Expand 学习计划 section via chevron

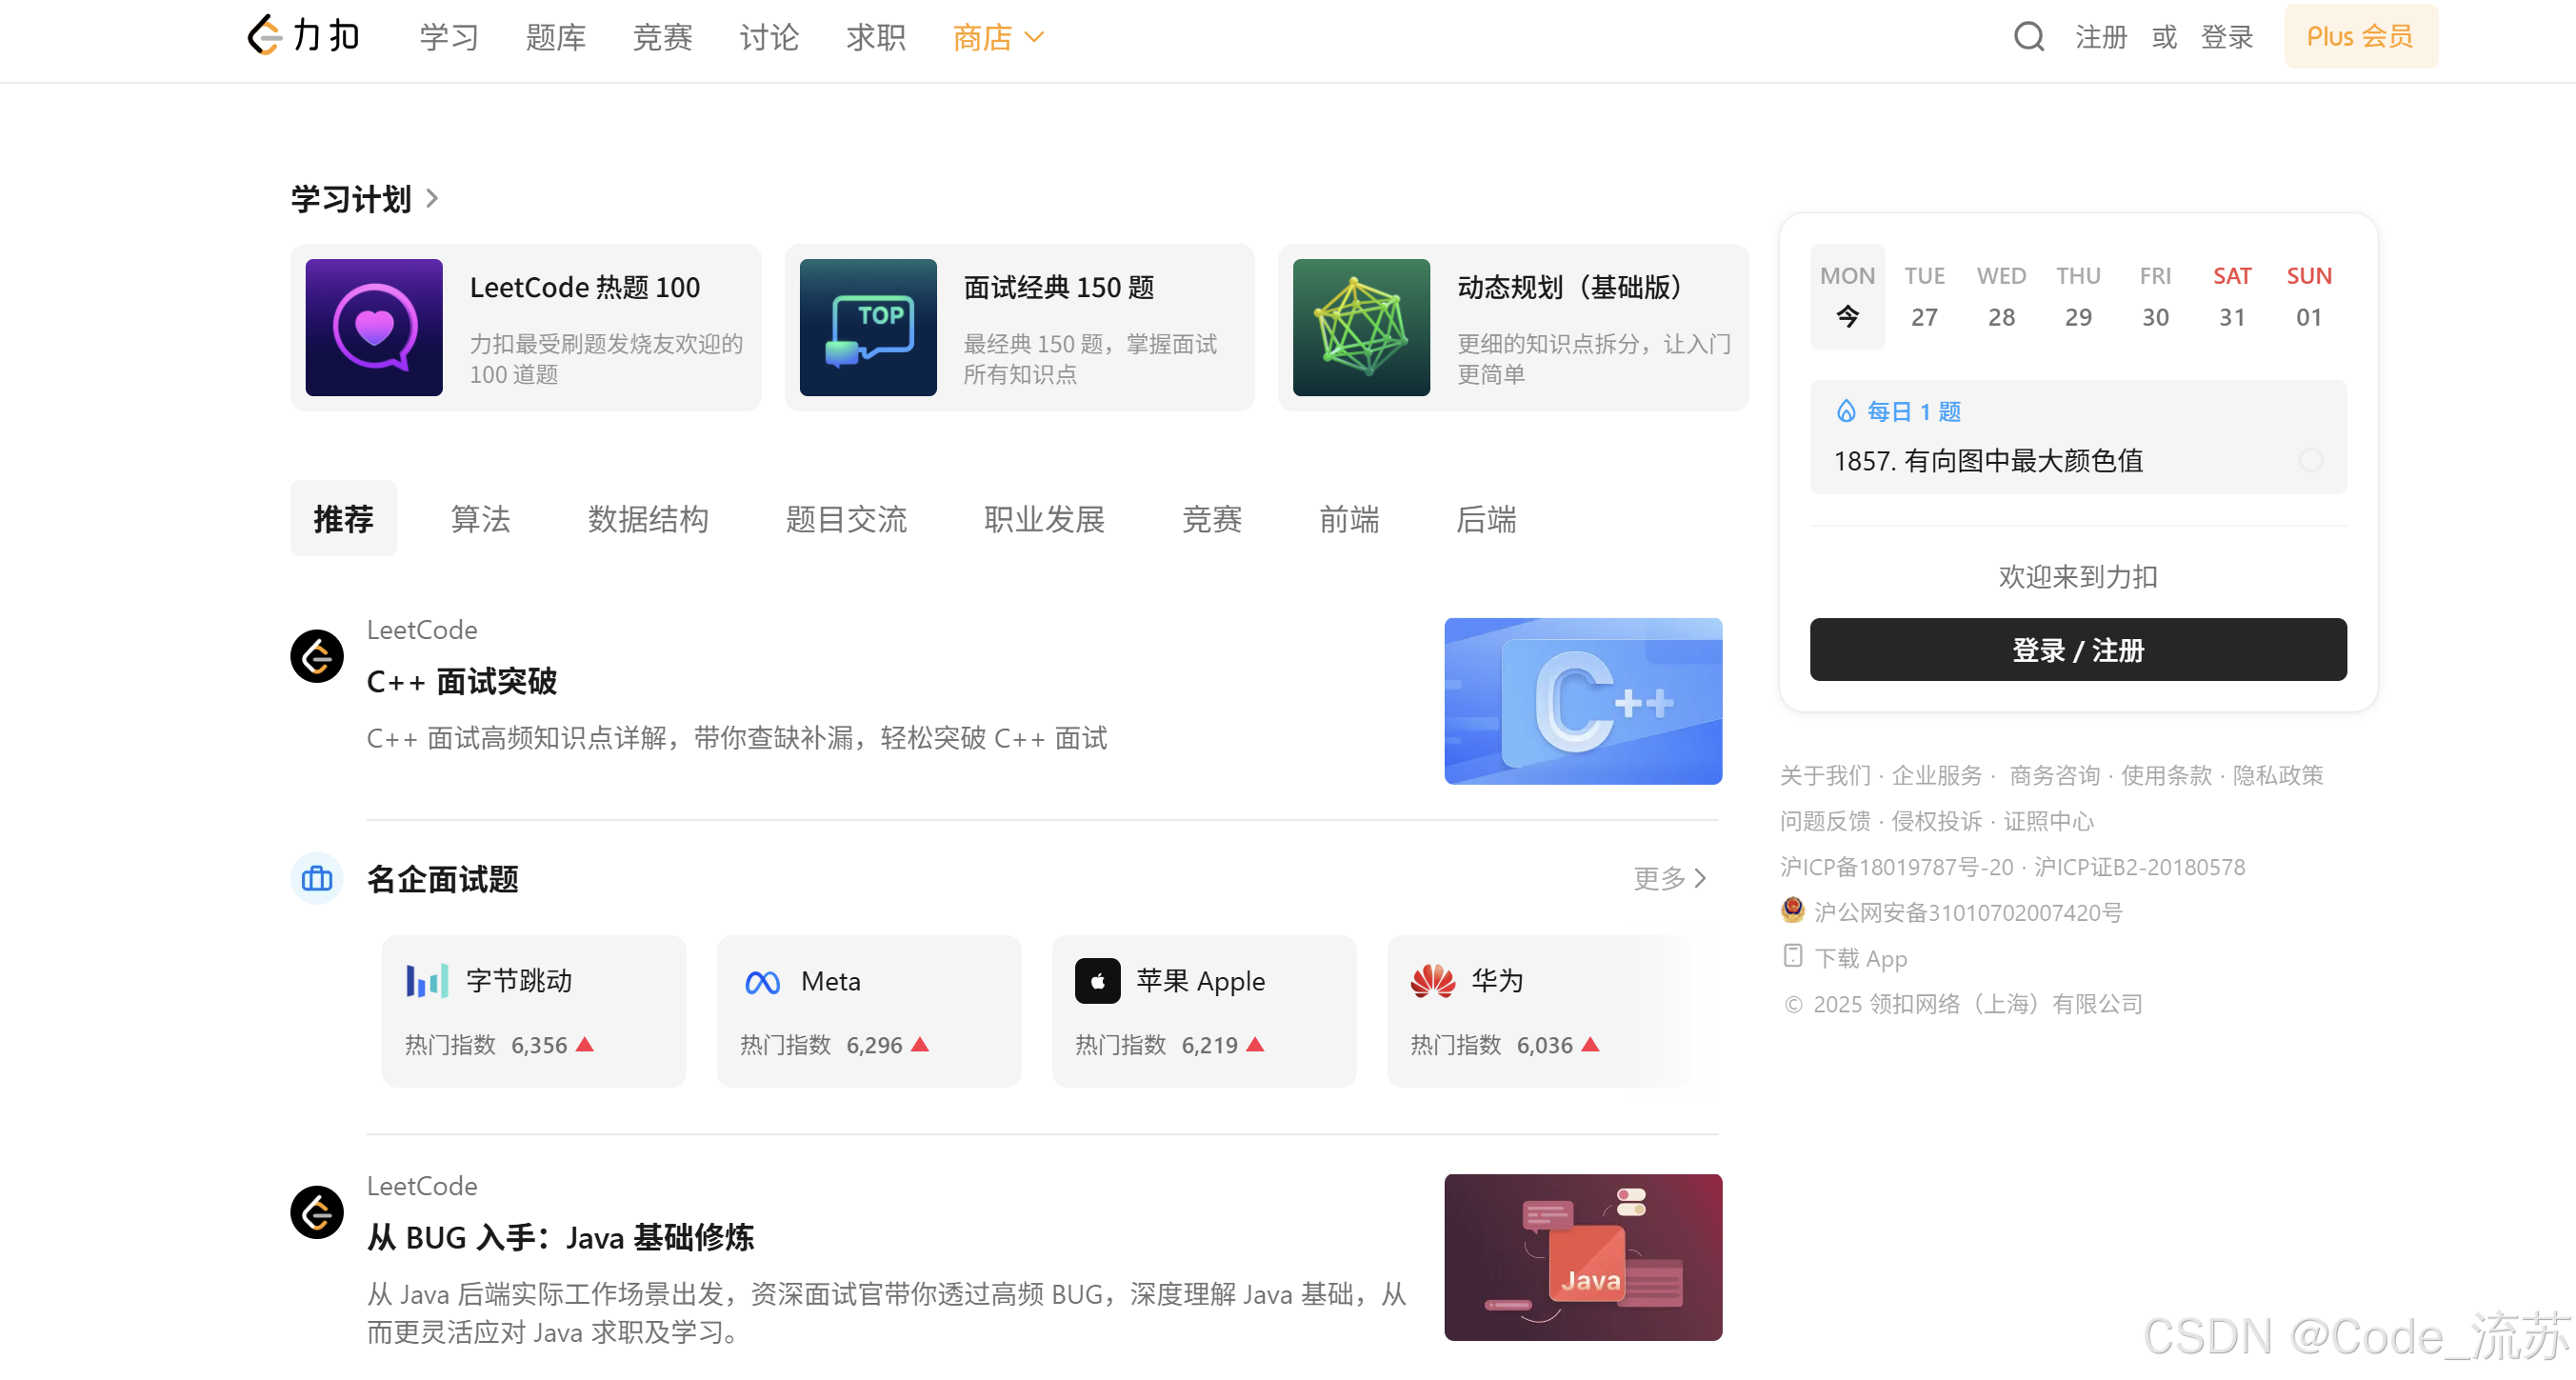pyautogui.click(x=432, y=198)
